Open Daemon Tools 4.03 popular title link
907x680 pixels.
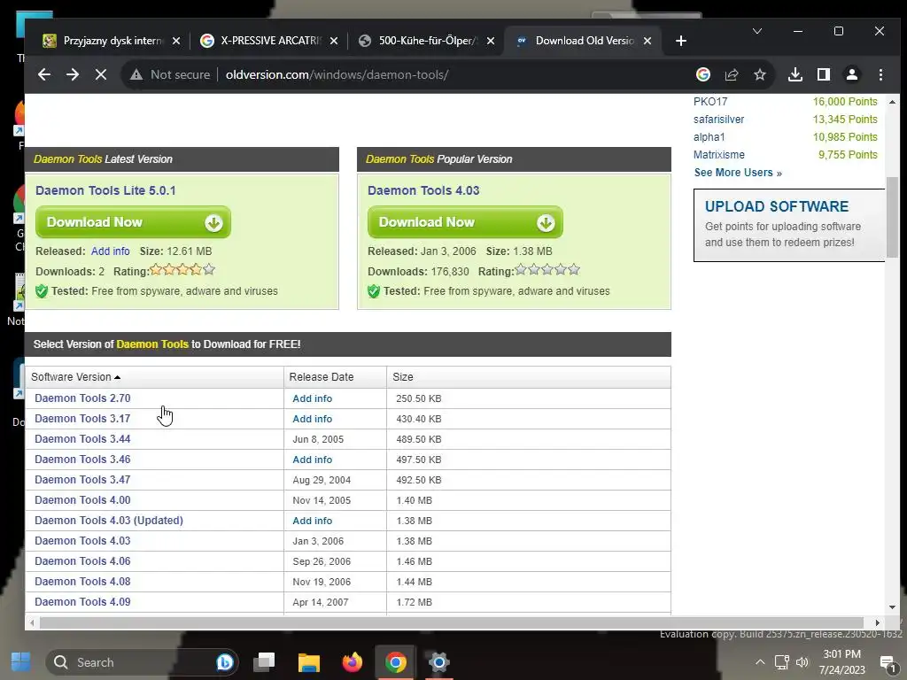pos(423,190)
